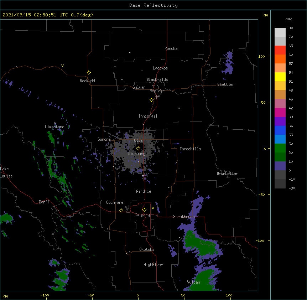The height and width of the screenshot is (300, 307).
Task: Click the Lake Louise label
Action: (6, 172)
